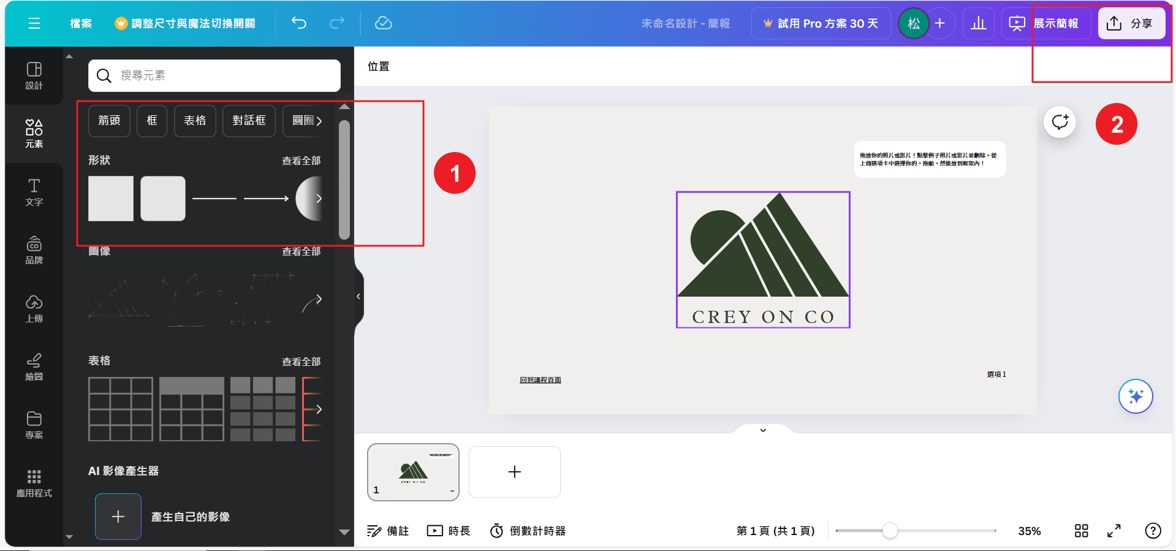Open the 分享 share dialog
This screenshot has width=1176, height=551.
1131,23
